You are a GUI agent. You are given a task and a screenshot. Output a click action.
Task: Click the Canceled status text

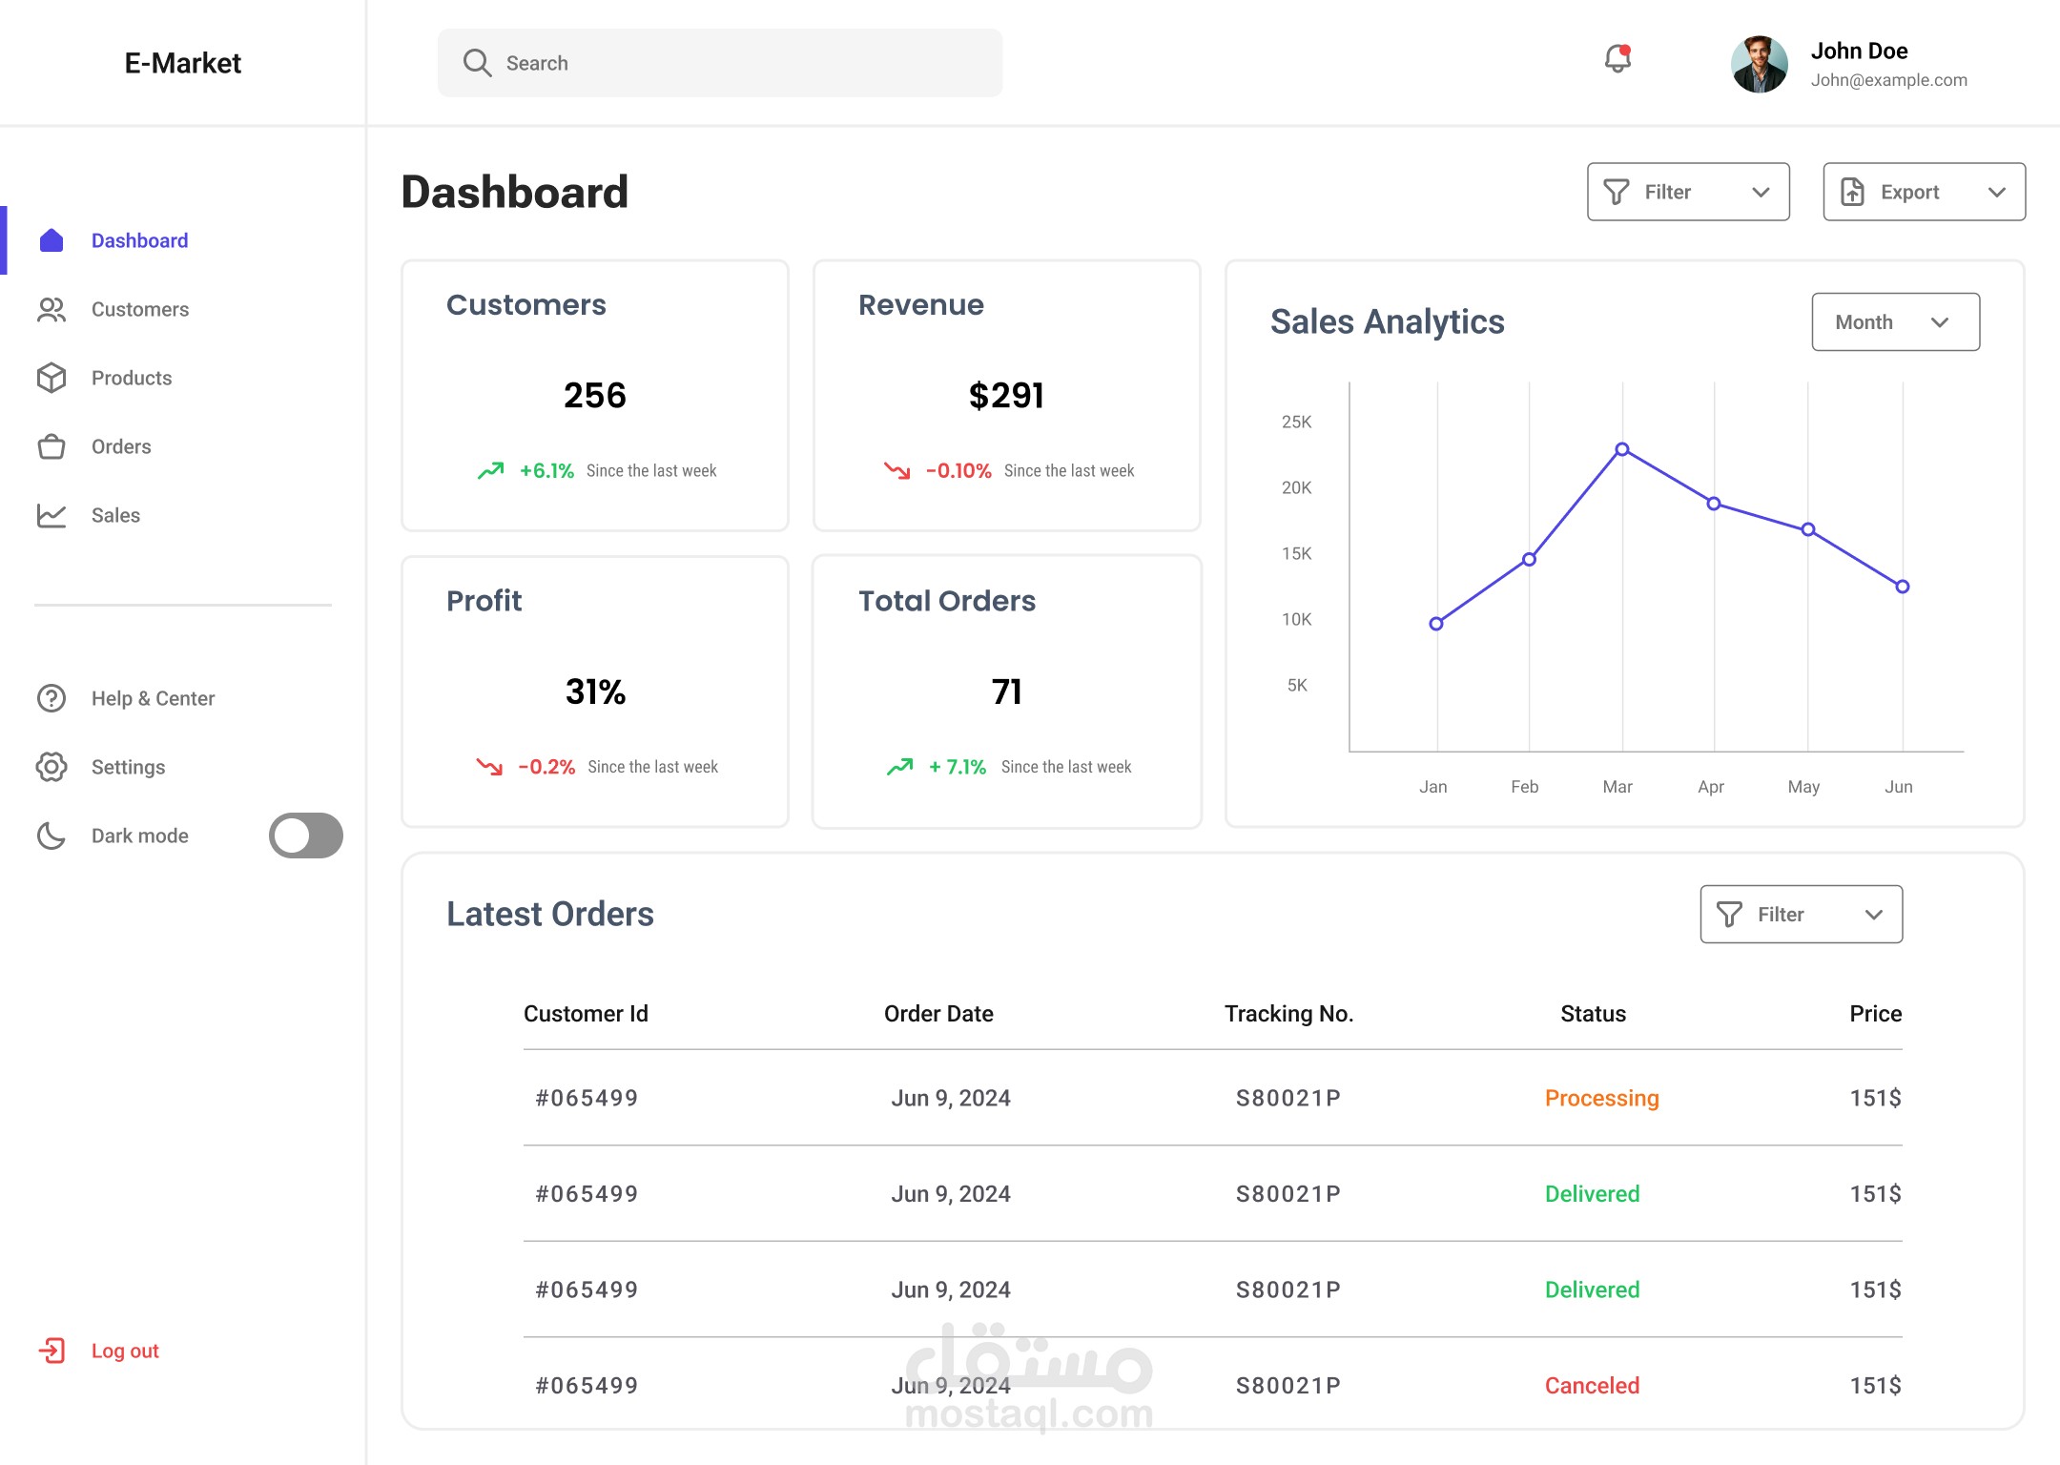click(1593, 1386)
